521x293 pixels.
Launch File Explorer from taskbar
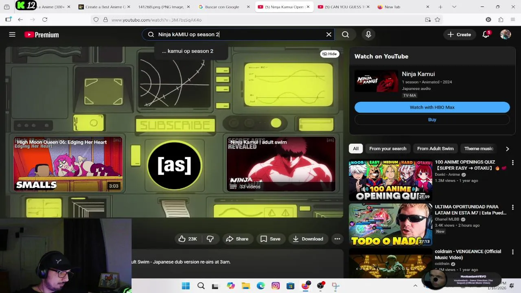(x=246, y=286)
